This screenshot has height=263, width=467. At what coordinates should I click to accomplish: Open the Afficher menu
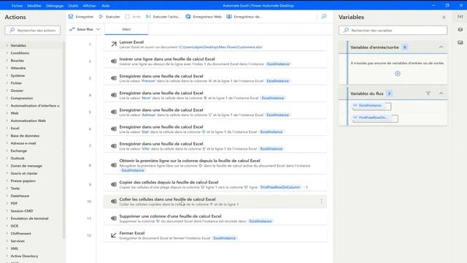pyautogui.click(x=89, y=6)
